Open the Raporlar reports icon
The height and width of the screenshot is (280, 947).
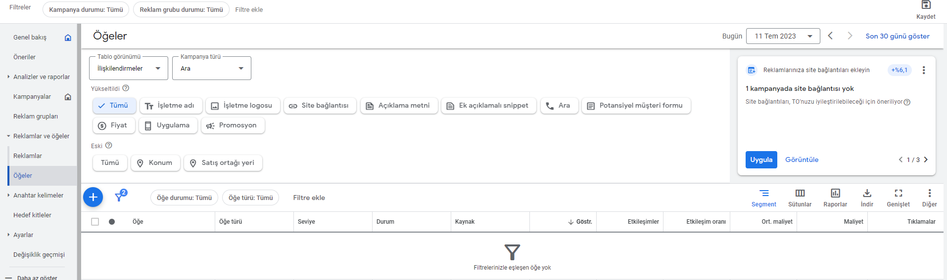[835, 193]
